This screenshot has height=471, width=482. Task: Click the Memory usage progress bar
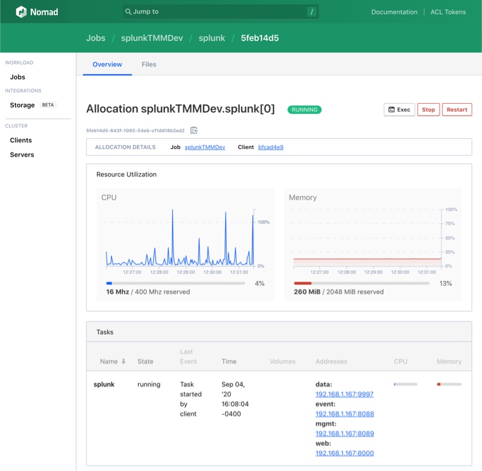click(361, 283)
